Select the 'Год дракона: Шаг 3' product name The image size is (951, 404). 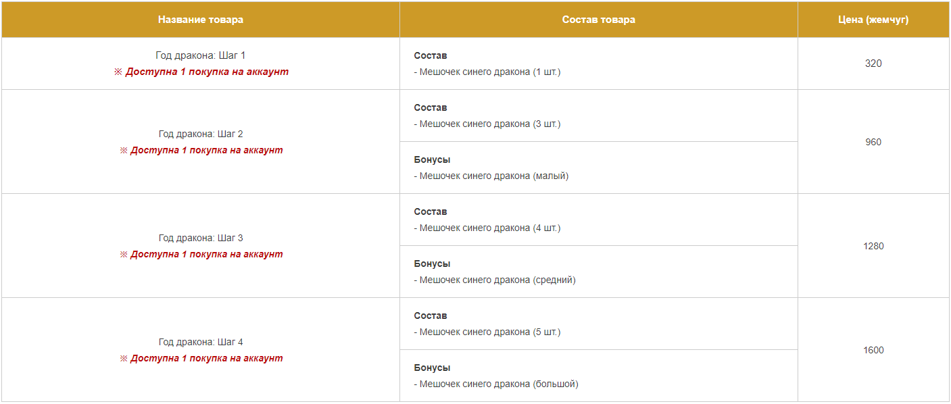pos(201,238)
